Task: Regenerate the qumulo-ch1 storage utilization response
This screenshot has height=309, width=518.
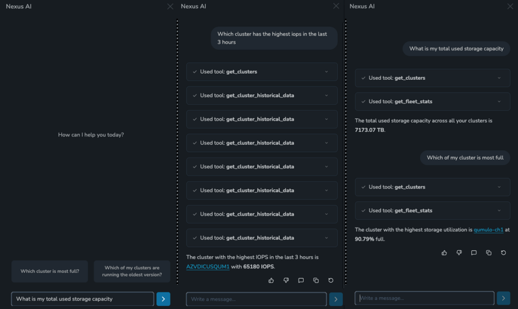Action: [503, 252]
